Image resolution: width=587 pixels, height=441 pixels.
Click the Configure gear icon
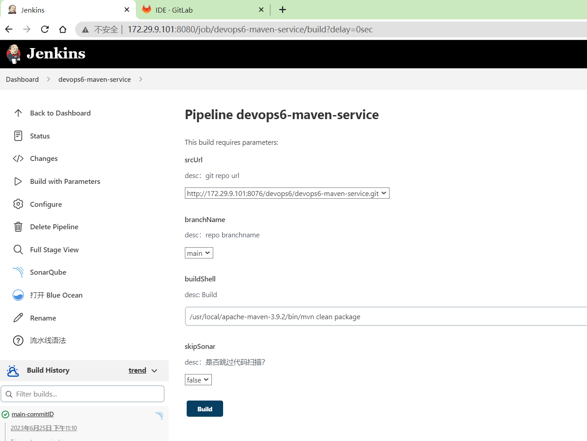tap(18, 204)
